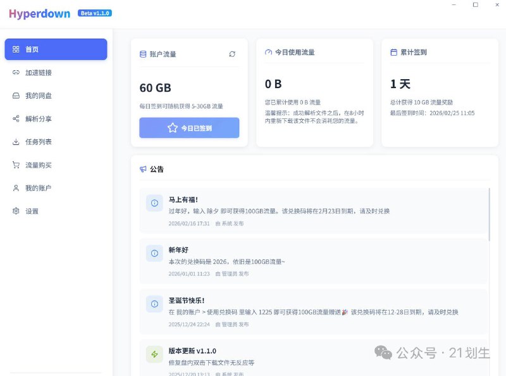Open the 加速链接 menu item
This screenshot has height=376, width=506.
pyautogui.click(x=39, y=73)
